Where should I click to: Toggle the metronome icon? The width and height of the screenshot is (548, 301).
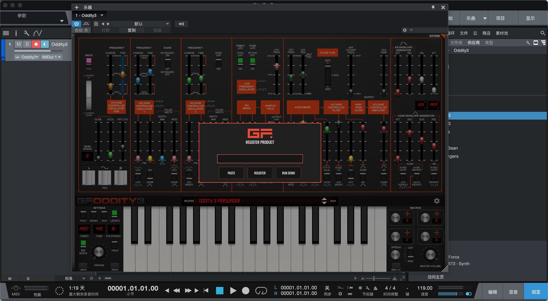pyautogui.click(x=375, y=288)
